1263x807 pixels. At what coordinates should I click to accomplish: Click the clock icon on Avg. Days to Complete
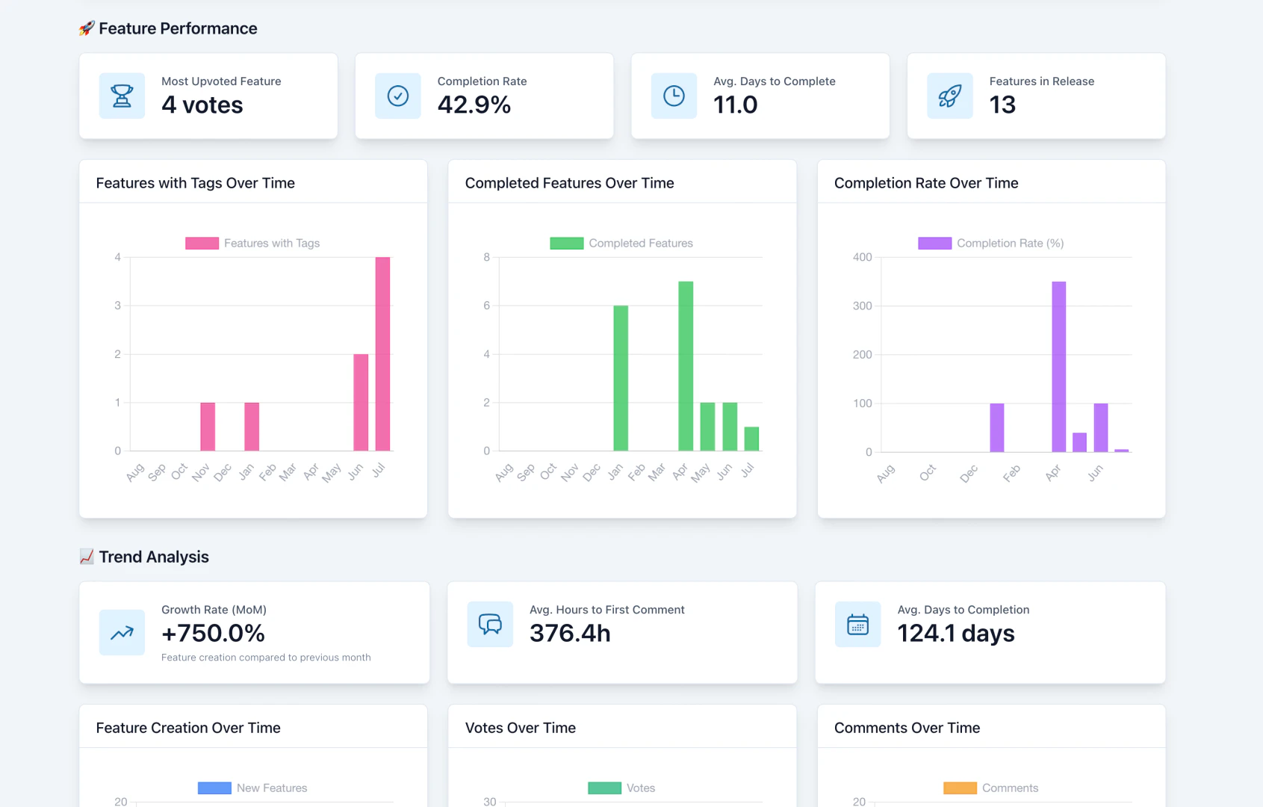[x=673, y=96]
